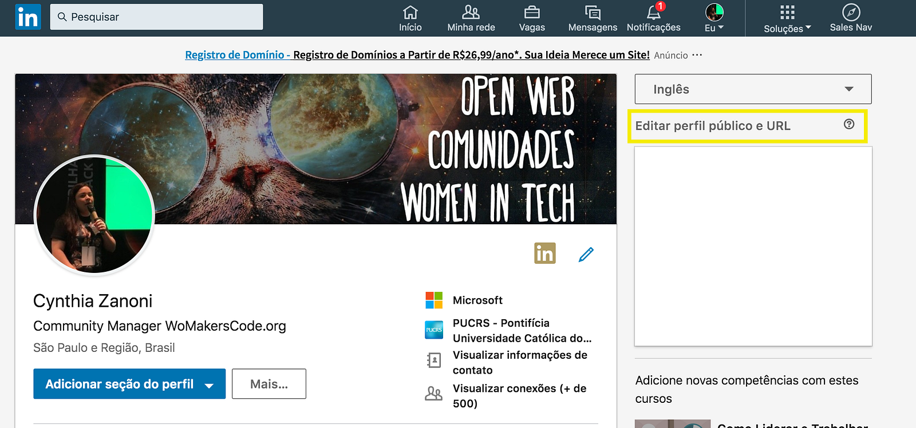This screenshot has width=916, height=428.
Task: Click the Registro de Domínio ad link
Action: [x=238, y=55]
